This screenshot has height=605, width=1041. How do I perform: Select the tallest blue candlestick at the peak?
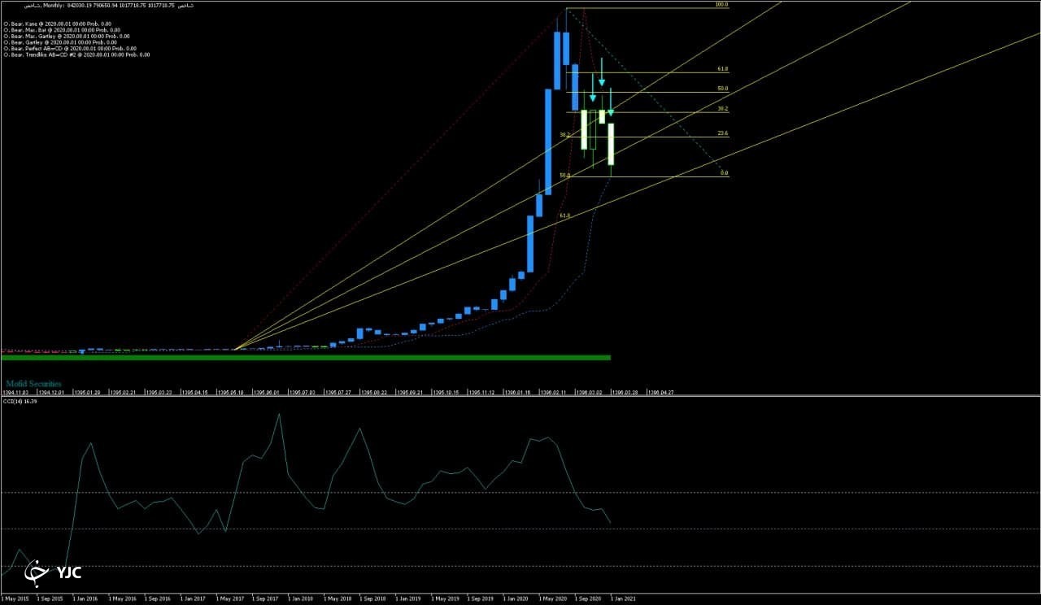(557, 61)
